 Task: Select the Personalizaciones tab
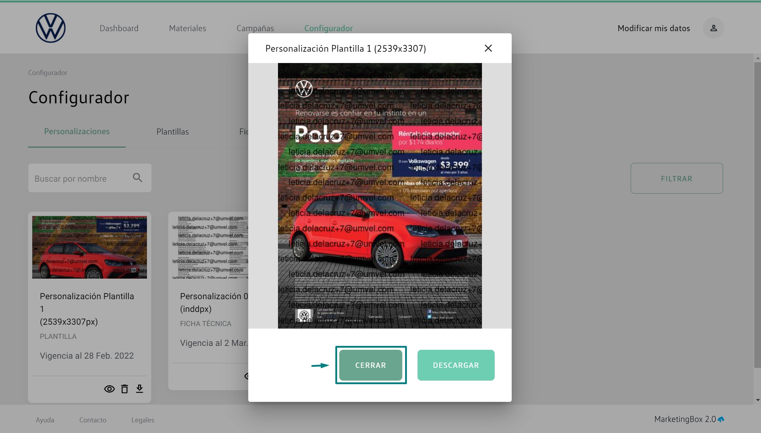pyautogui.click(x=77, y=131)
